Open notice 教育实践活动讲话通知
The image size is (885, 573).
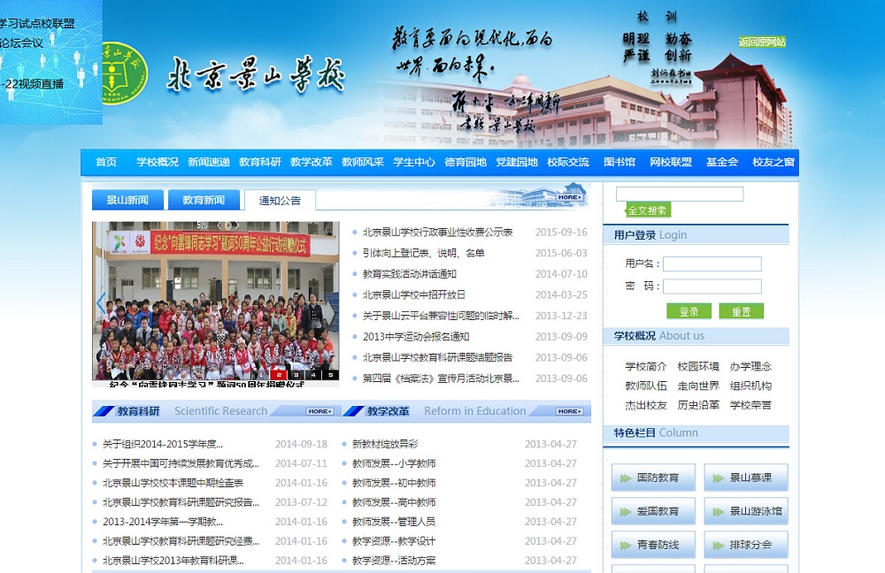click(410, 274)
